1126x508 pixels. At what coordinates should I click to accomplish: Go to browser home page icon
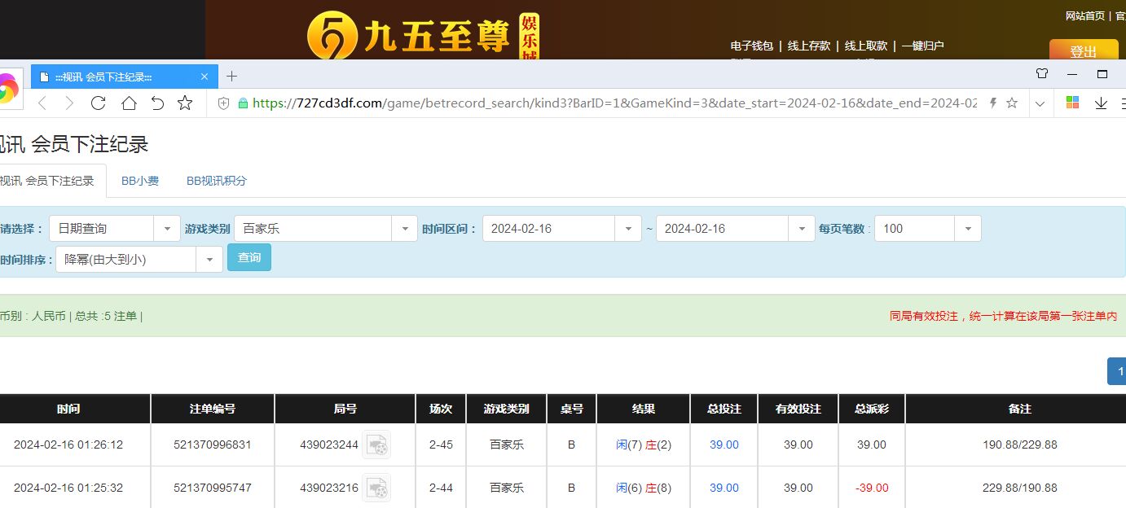click(129, 103)
